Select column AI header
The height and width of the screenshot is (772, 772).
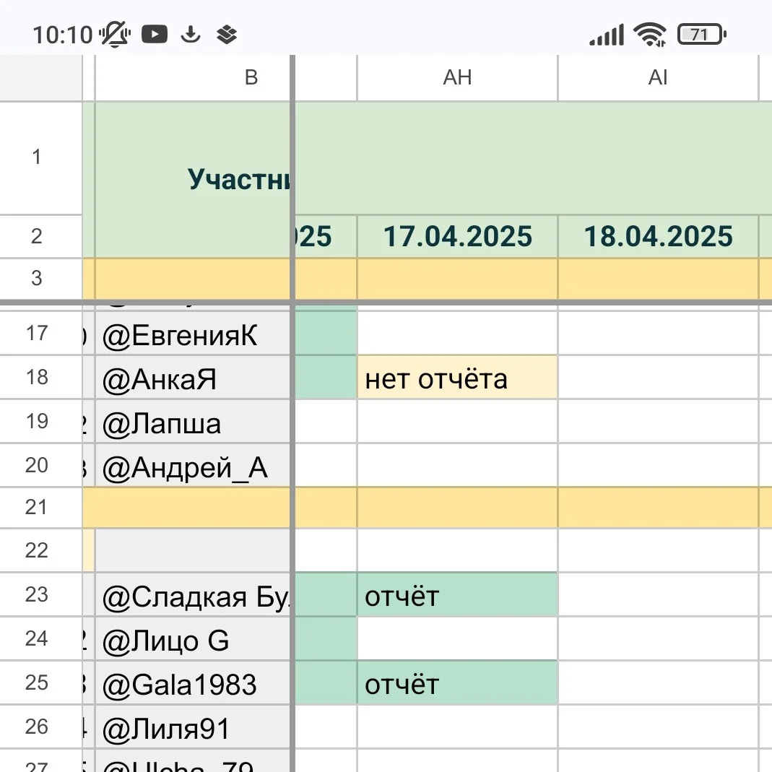[658, 78]
